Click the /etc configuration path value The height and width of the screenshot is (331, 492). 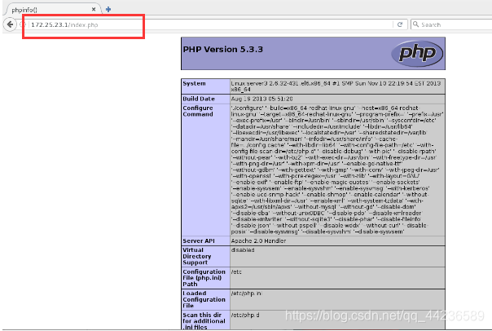(236, 272)
